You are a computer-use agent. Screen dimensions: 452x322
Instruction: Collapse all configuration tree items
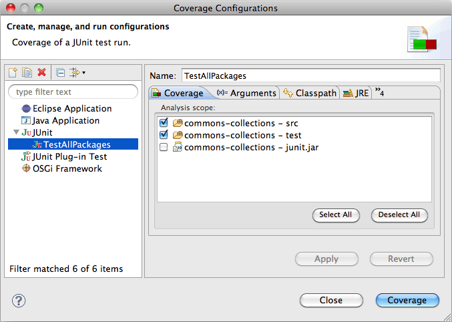pyautogui.click(x=61, y=72)
